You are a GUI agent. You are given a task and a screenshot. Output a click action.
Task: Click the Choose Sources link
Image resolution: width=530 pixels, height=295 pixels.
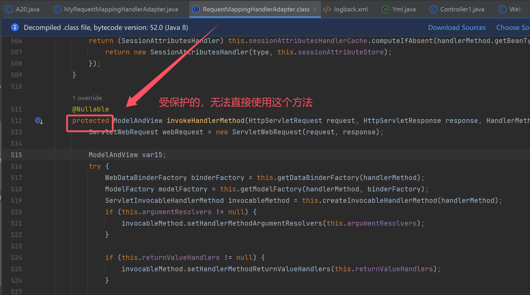pos(513,28)
